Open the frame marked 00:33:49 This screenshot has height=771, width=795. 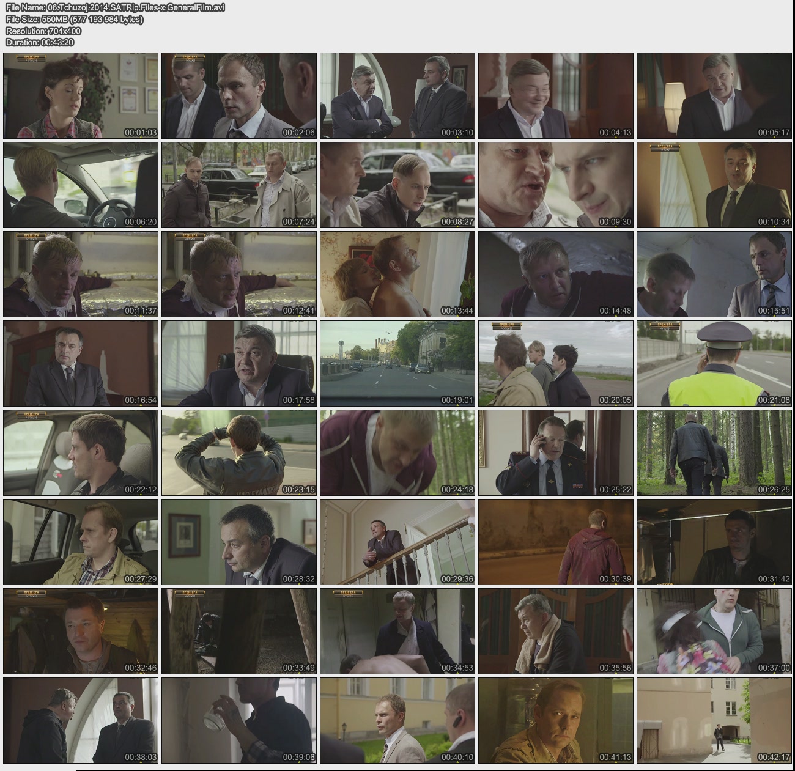pos(239,631)
